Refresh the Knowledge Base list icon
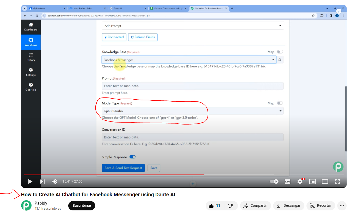Viewport: 350px width, 213px height. tap(280, 60)
